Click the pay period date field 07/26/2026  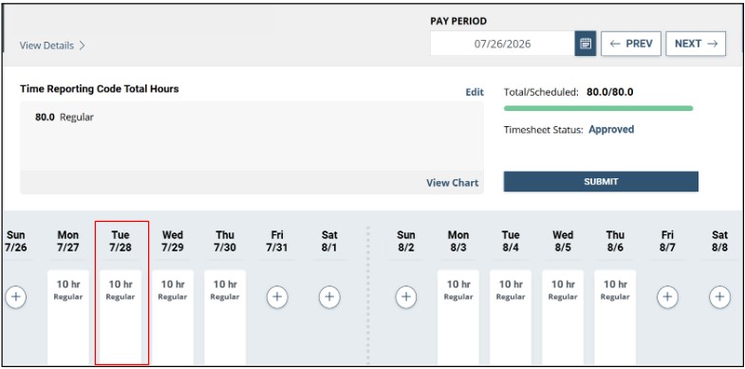[x=503, y=44]
